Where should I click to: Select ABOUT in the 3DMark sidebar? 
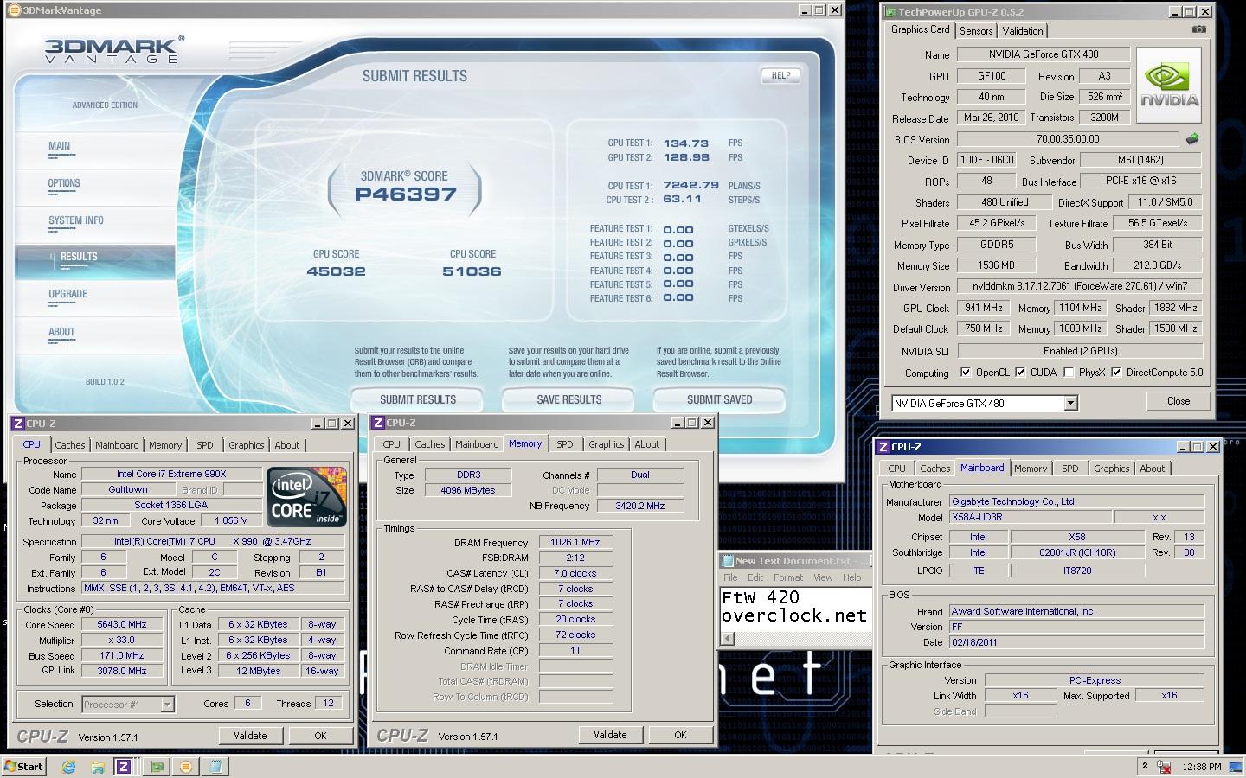point(61,332)
